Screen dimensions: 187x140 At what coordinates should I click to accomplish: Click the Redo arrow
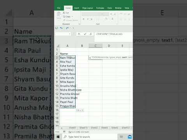pos(67,28)
